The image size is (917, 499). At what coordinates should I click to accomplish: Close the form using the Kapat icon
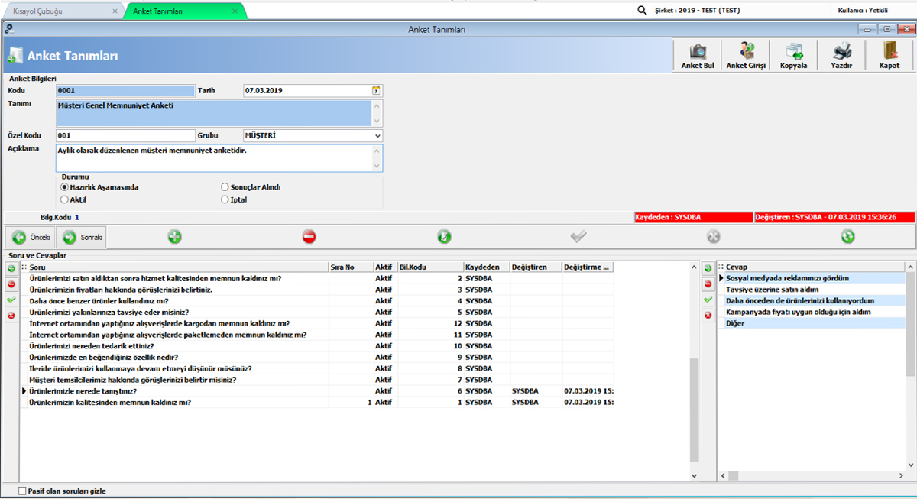coord(889,54)
